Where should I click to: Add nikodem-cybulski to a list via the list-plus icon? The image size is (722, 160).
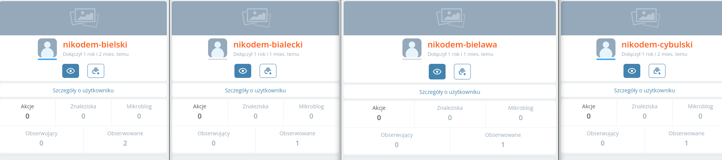pyautogui.click(x=657, y=71)
